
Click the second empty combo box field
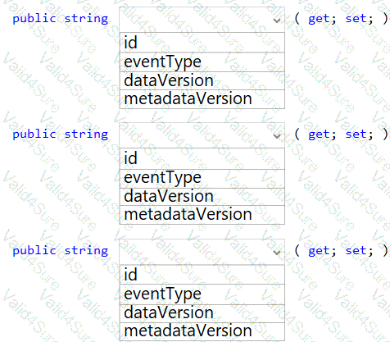[202, 135]
